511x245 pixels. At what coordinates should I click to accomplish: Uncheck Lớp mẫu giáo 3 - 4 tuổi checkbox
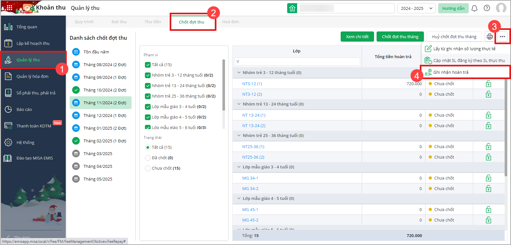pyautogui.click(x=148, y=107)
